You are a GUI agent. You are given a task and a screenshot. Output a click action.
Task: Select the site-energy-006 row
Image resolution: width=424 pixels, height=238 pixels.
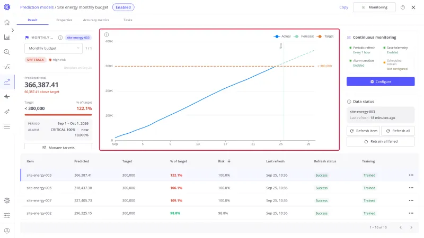point(219,188)
